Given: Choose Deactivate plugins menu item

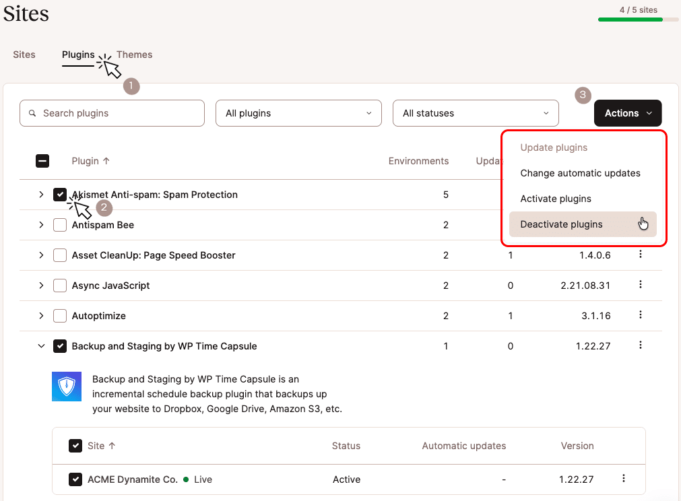Looking at the screenshot, I should pos(583,224).
